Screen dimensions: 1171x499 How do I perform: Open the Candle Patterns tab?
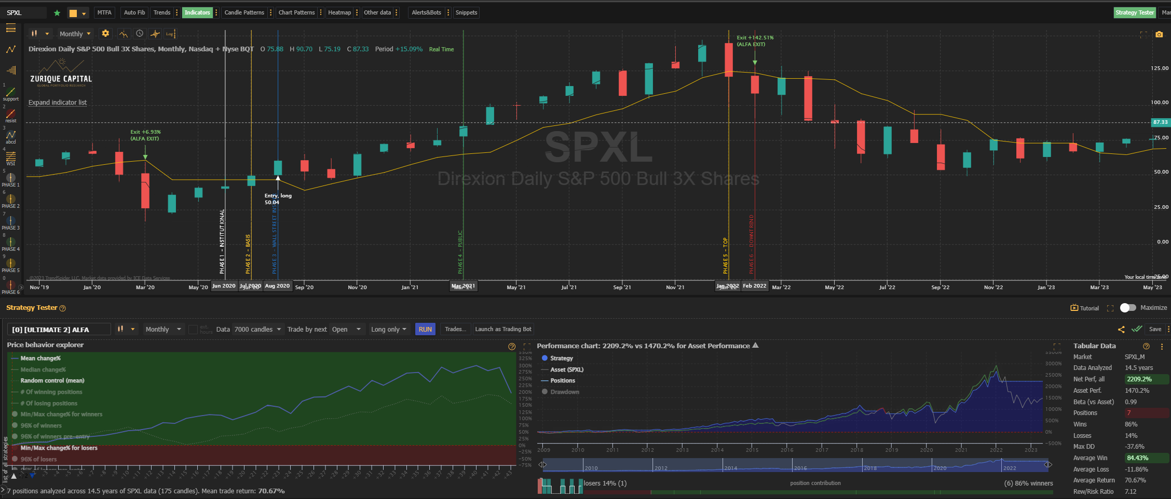coord(244,12)
